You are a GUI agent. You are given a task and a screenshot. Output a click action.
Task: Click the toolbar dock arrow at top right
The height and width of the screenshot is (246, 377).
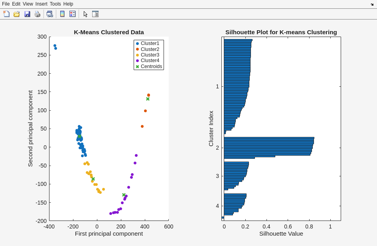(372, 4)
